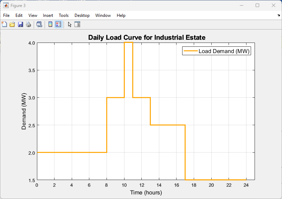Dock the figure using the small arrow
This screenshot has width=282, height=199.
coord(278,15)
